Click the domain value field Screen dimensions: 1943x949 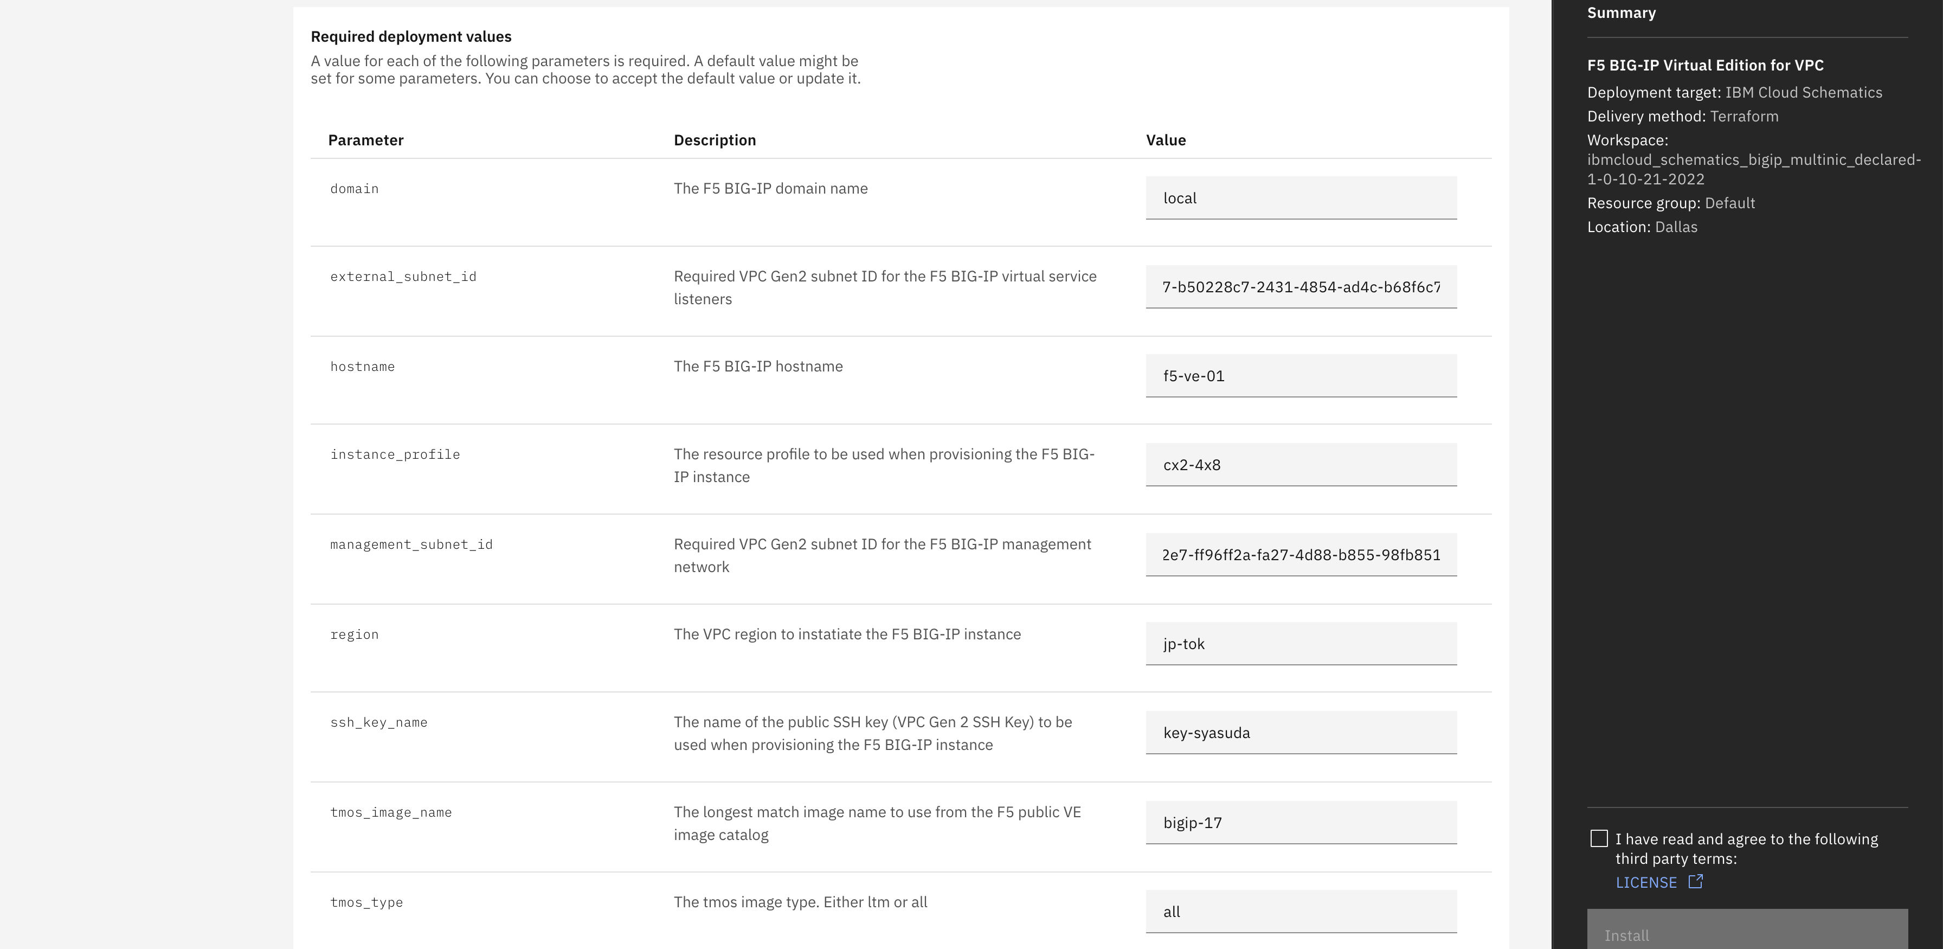pyautogui.click(x=1301, y=197)
